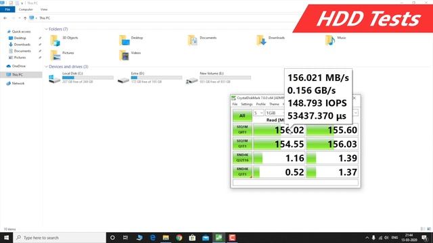Collapse Devices and drives (3) group
Viewport: 433px width, 243px height.
click(x=47, y=67)
